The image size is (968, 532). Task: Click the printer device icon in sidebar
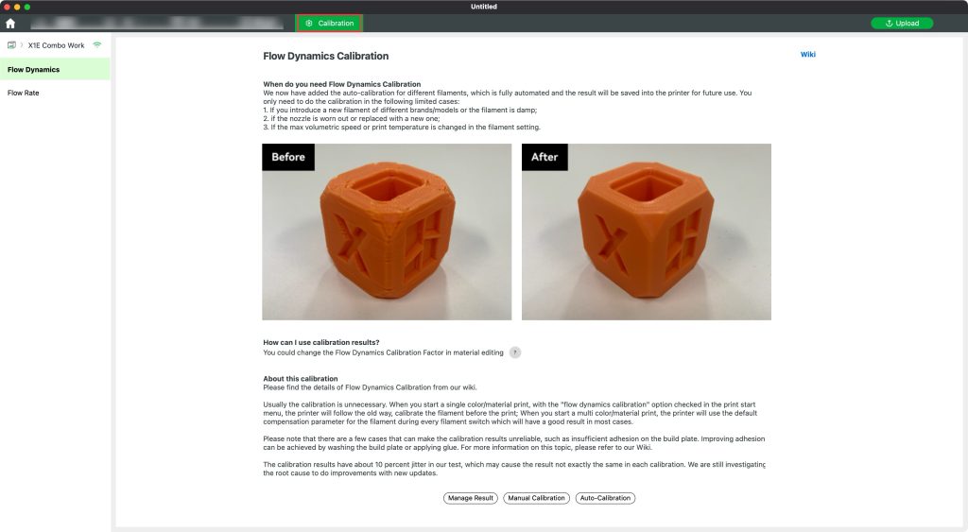point(11,45)
